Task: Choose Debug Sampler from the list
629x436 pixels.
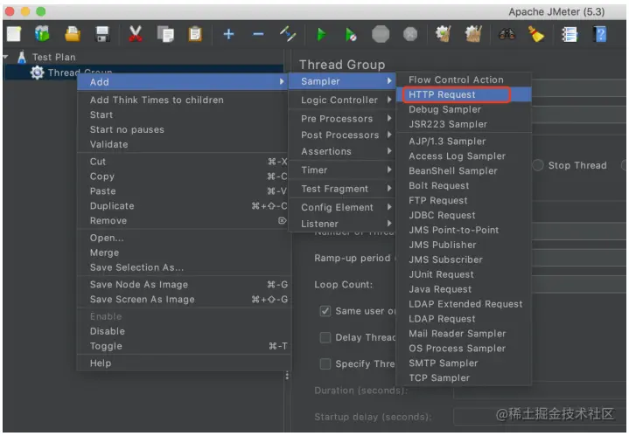Action: coord(464,109)
